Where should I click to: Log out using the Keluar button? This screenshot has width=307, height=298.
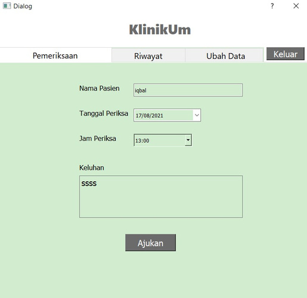tap(286, 54)
